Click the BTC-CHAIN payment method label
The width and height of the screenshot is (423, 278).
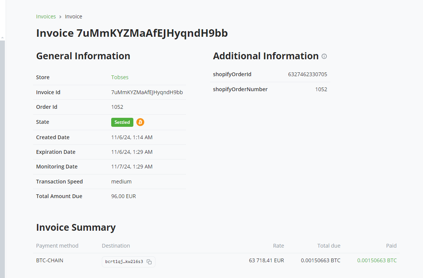pyautogui.click(x=50, y=260)
